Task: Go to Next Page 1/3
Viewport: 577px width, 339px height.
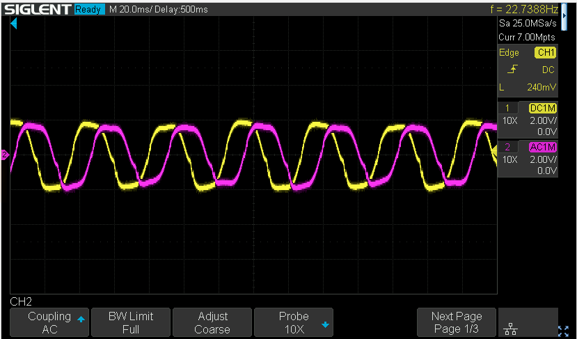Action: [x=457, y=322]
